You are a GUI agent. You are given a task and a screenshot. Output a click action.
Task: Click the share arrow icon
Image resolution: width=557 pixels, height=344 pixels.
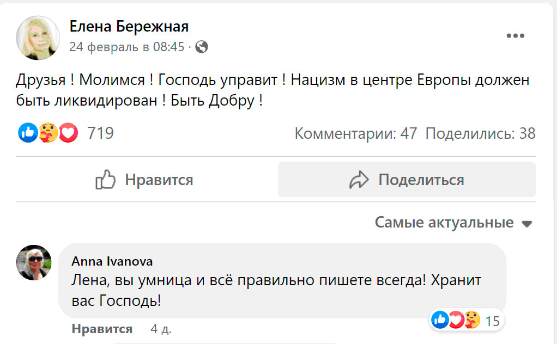(x=359, y=180)
